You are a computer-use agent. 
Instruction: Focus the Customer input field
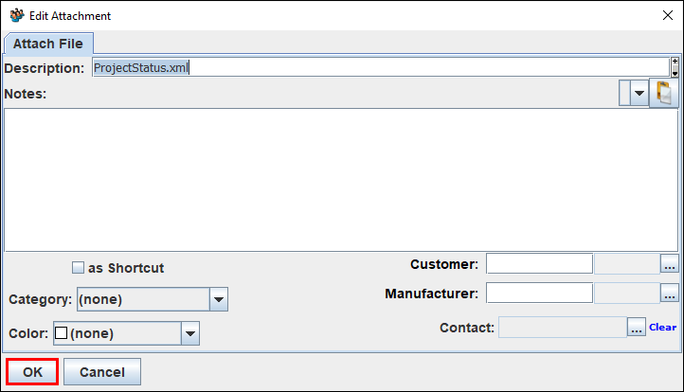[x=539, y=264]
